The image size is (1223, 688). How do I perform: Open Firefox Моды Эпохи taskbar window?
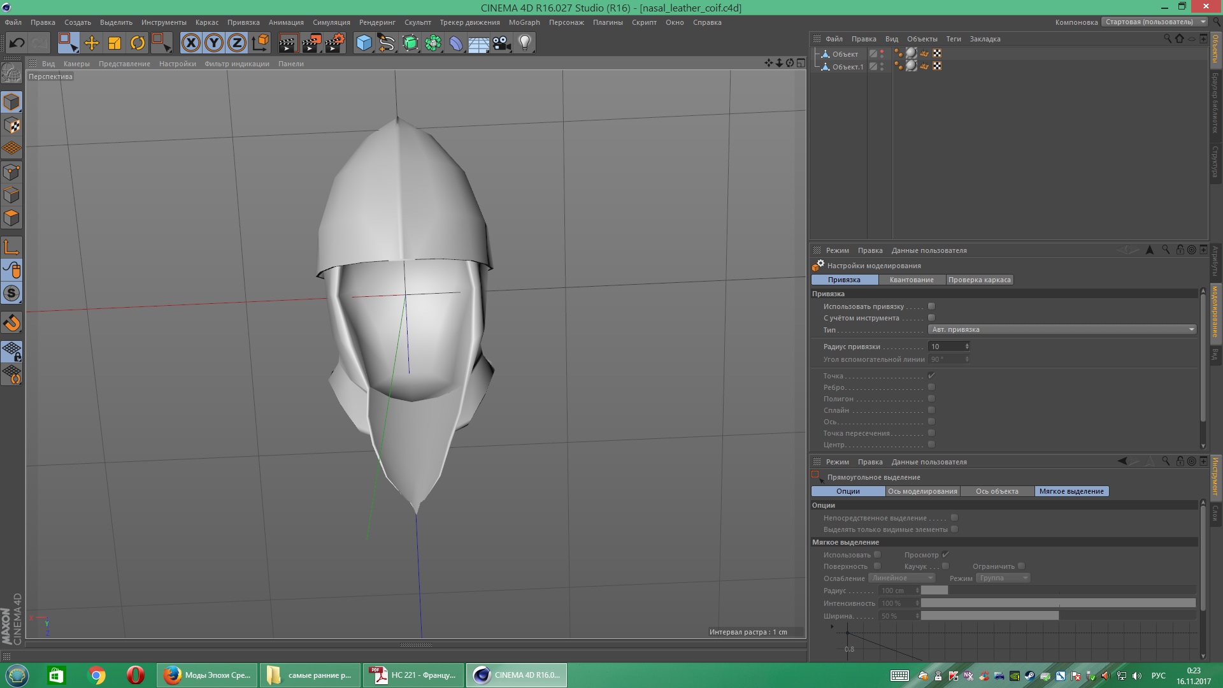[208, 675]
